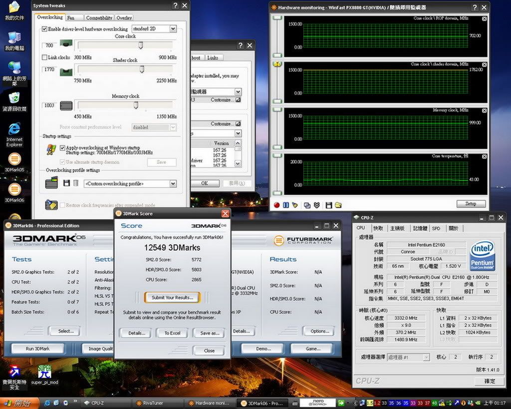Toggle Enable driver-level hardware overclocking checkbox
The image size is (511, 409).
45,29
